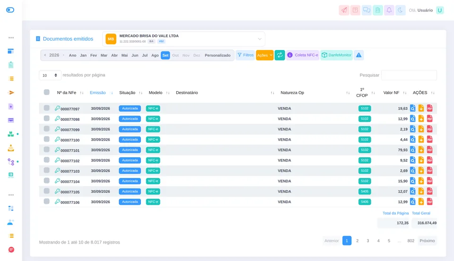Open PDF of NFe 000077105
The width and height of the screenshot is (454, 261).
pos(430,191)
